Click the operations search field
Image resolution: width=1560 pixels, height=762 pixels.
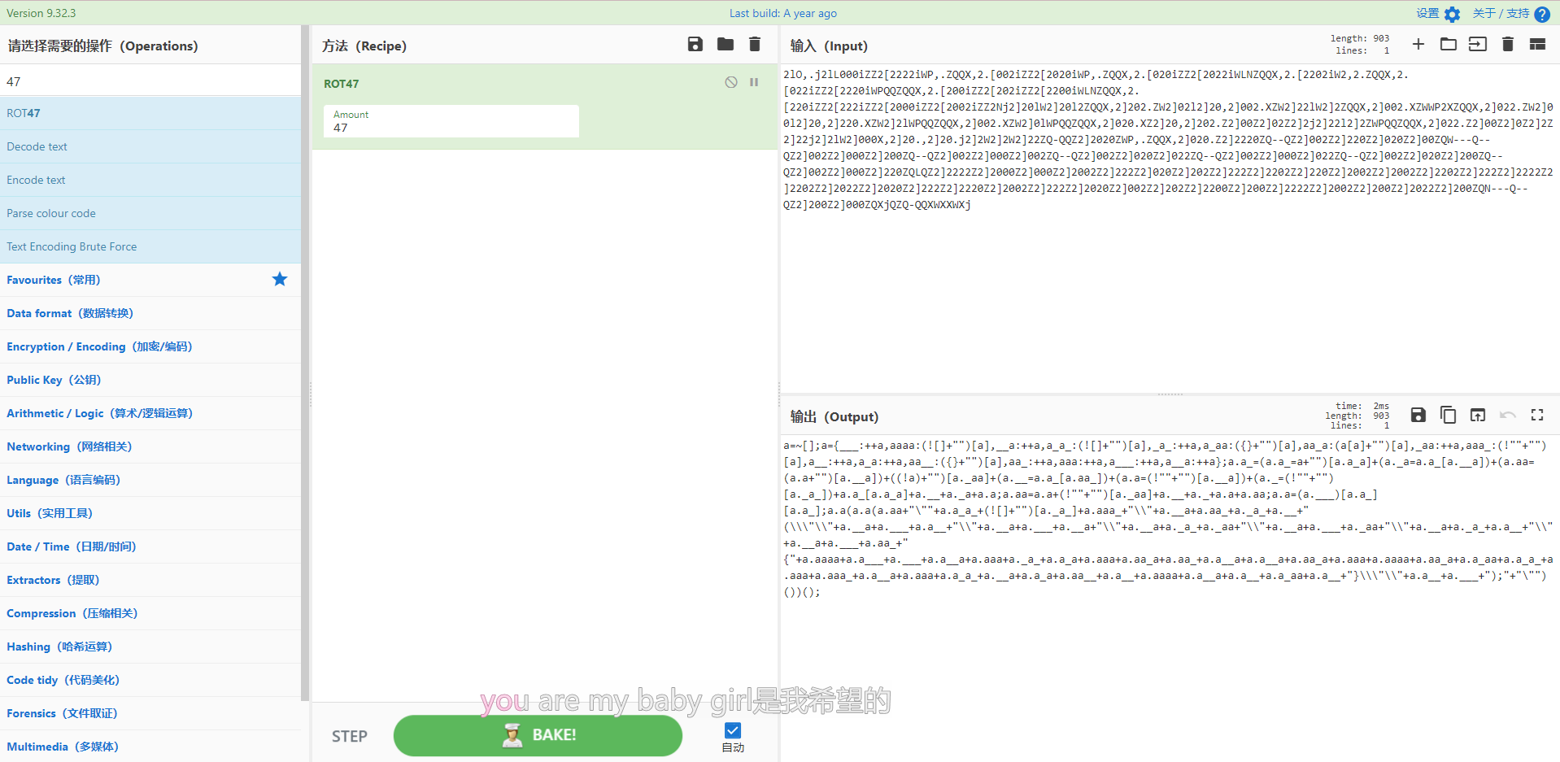150,81
